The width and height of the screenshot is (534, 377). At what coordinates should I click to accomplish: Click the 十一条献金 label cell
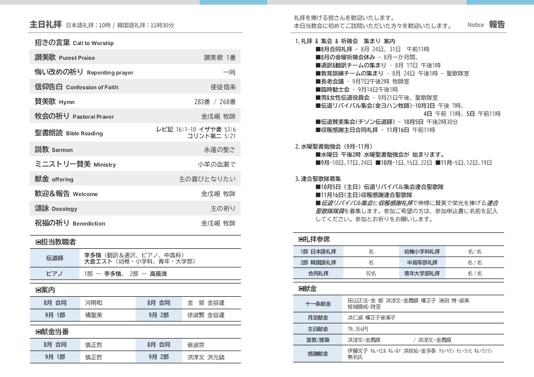(318, 304)
